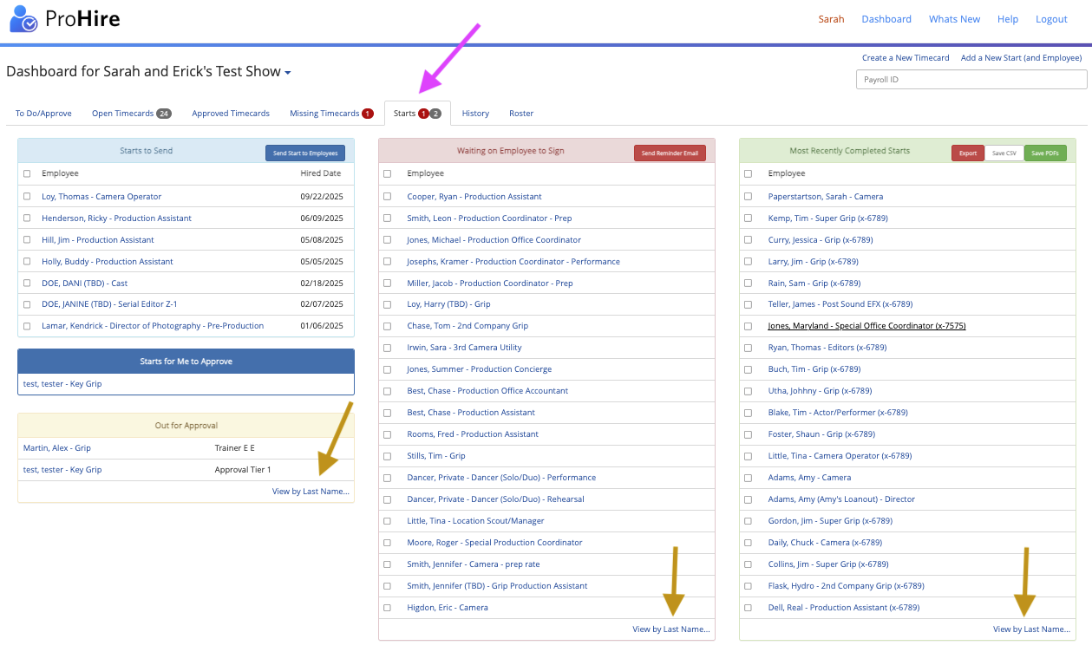Open Martin, Alex - Grip in Out for Approval
Image resolution: width=1092 pixels, height=652 pixels.
click(57, 448)
